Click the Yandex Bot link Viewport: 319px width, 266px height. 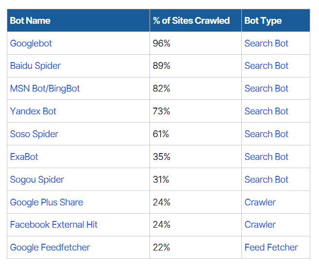pyautogui.click(x=33, y=111)
